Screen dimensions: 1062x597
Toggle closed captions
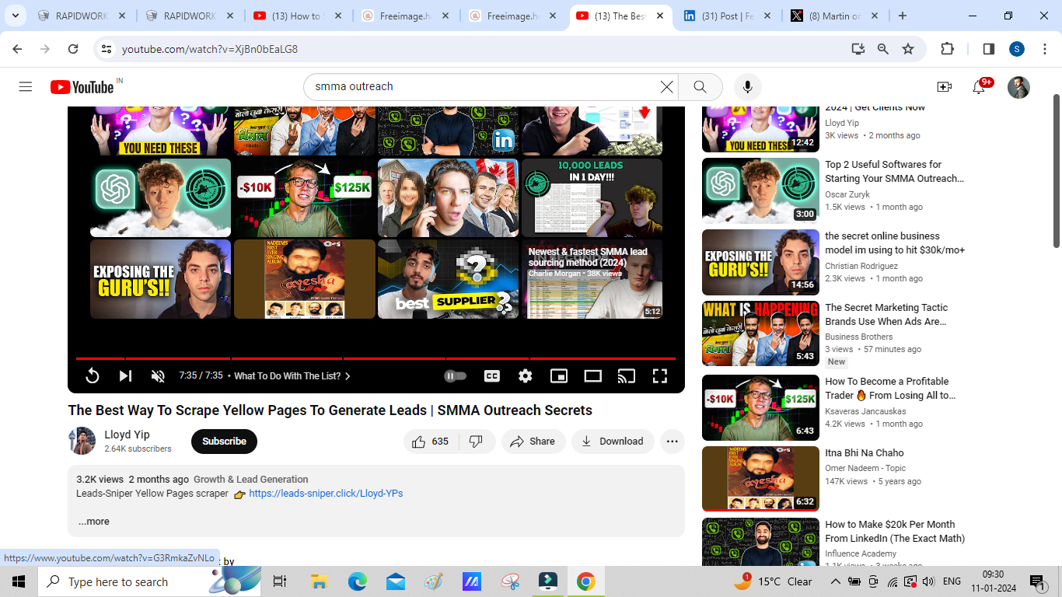coord(492,376)
